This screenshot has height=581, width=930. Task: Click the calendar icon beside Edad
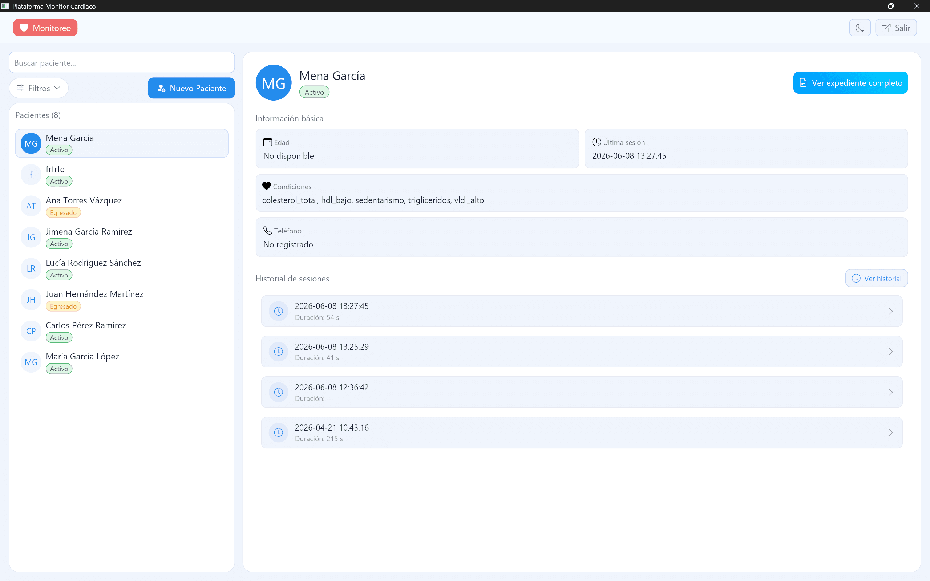[267, 142]
